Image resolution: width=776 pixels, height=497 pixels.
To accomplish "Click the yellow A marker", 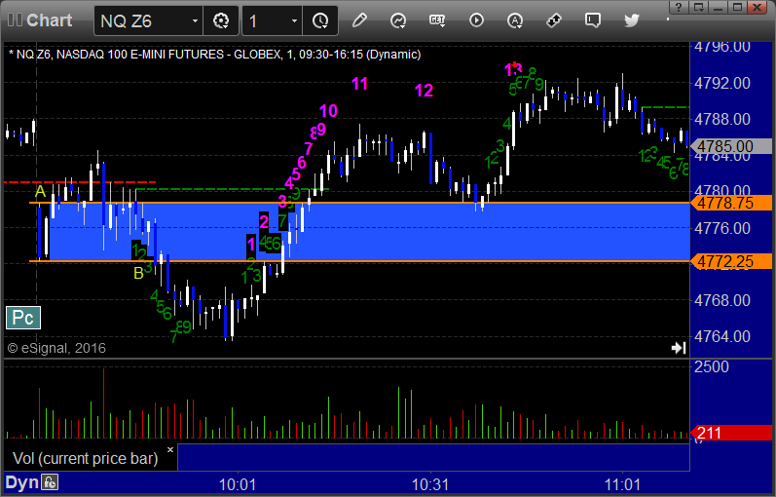I will (x=40, y=191).
